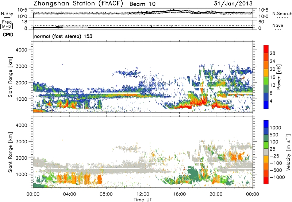Click the blue top of velocity colorbar
This screenshot has height=202, width=292.
point(266,124)
